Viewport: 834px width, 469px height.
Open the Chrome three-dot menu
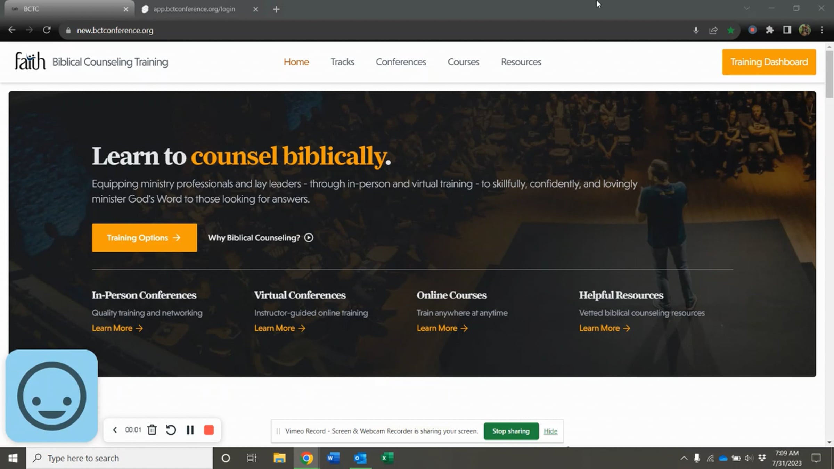point(822,30)
